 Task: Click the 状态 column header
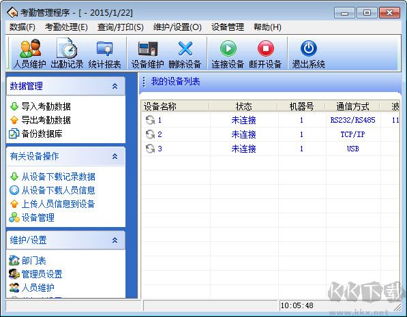click(244, 106)
